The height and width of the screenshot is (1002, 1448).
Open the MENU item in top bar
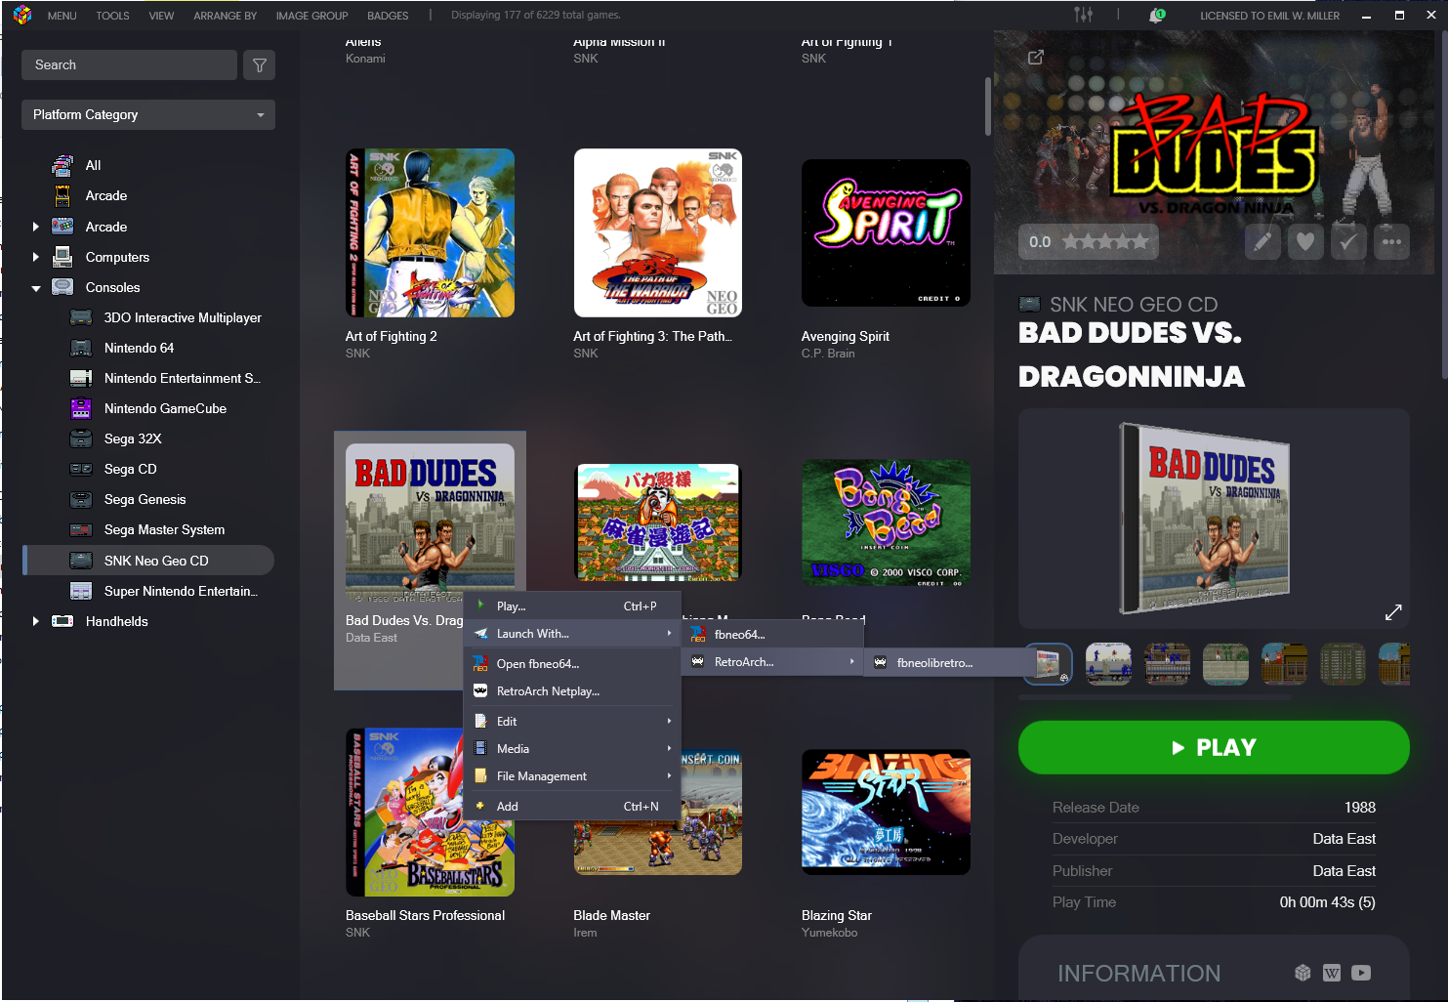62,16
